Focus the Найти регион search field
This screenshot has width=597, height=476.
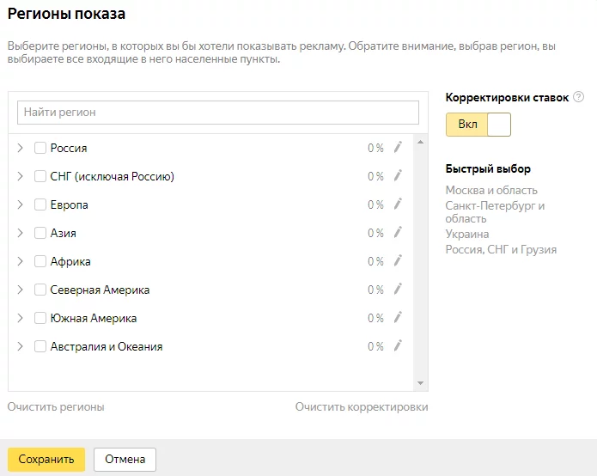point(218,113)
